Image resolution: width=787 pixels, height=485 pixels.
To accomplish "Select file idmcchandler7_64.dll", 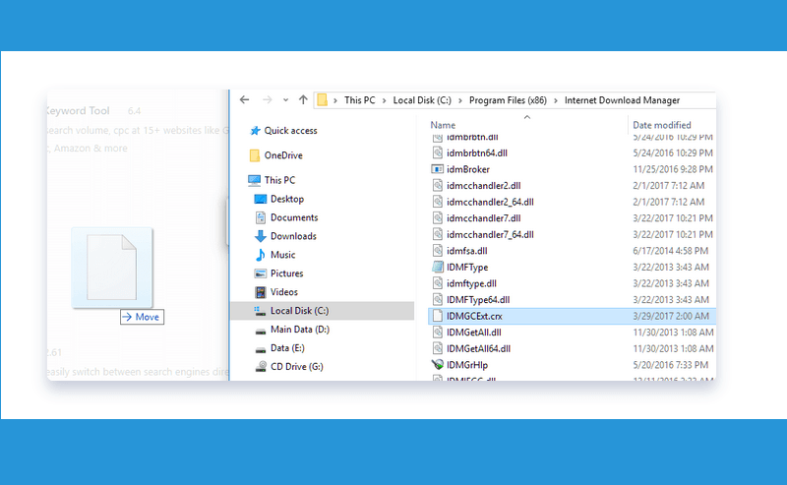I will [x=490, y=234].
